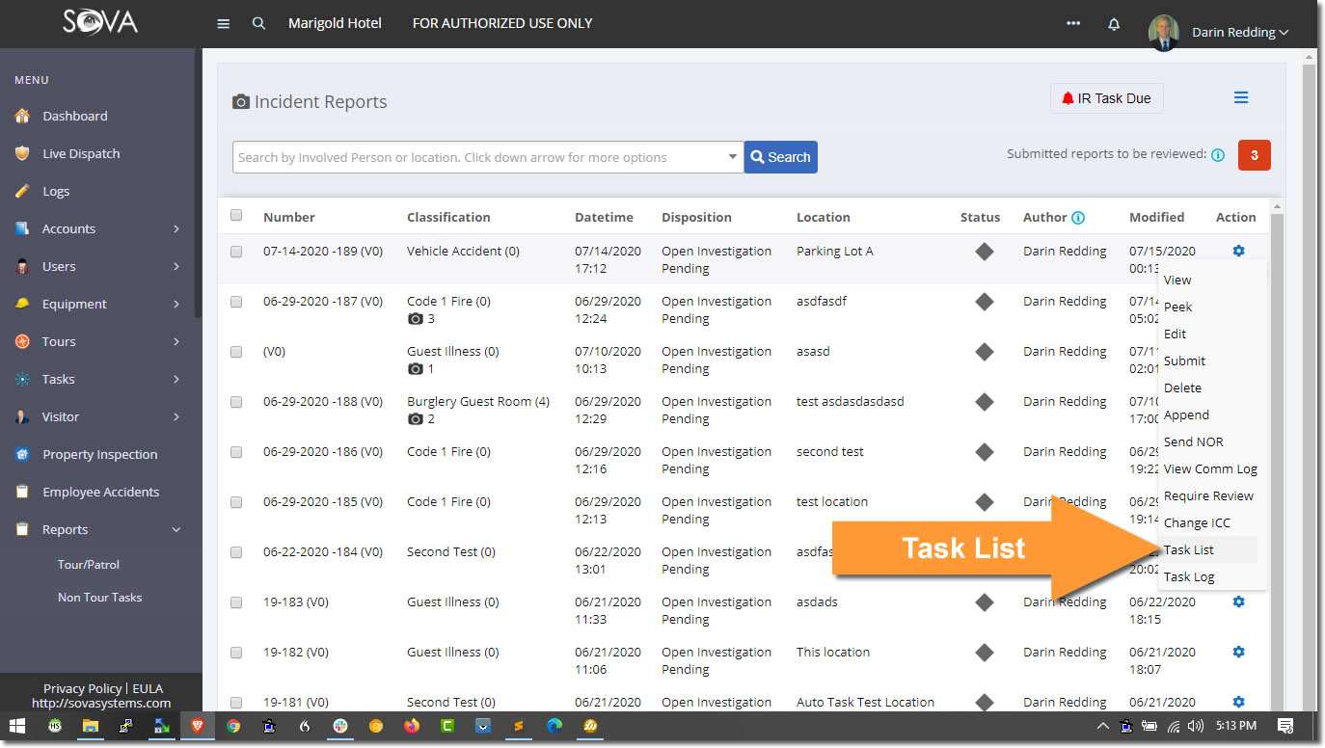The width and height of the screenshot is (1325, 748).
Task: Check the box for 06-29-2020 -188
Action: (236, 402)
